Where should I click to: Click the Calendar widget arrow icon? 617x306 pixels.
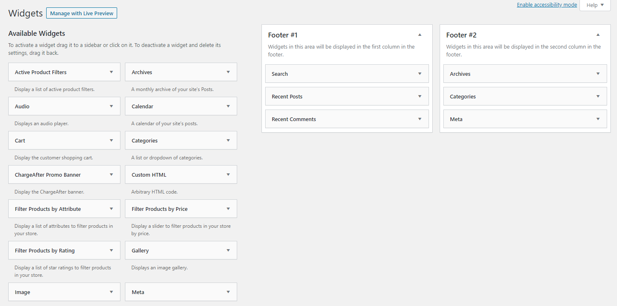pyautogui.click(x=228, y=106)
